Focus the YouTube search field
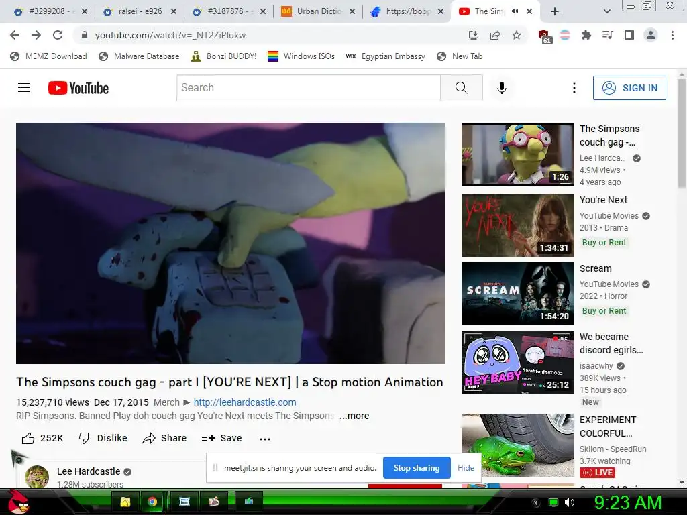687x515 pixels. tap(309, 88)
